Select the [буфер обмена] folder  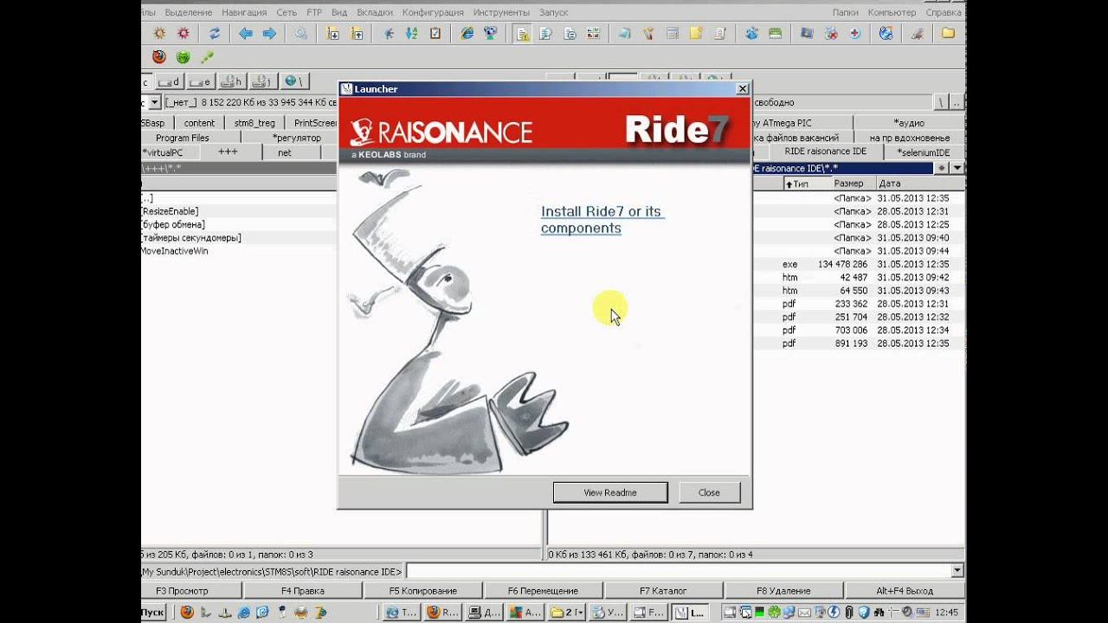(x=173, y=224)
